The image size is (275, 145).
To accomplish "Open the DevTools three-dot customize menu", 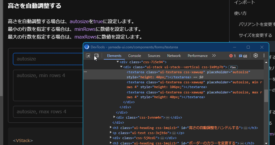I will coord(264,56).
